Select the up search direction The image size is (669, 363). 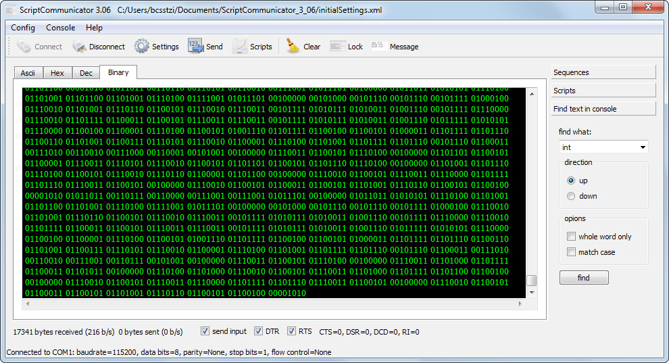tap(571, 180)
